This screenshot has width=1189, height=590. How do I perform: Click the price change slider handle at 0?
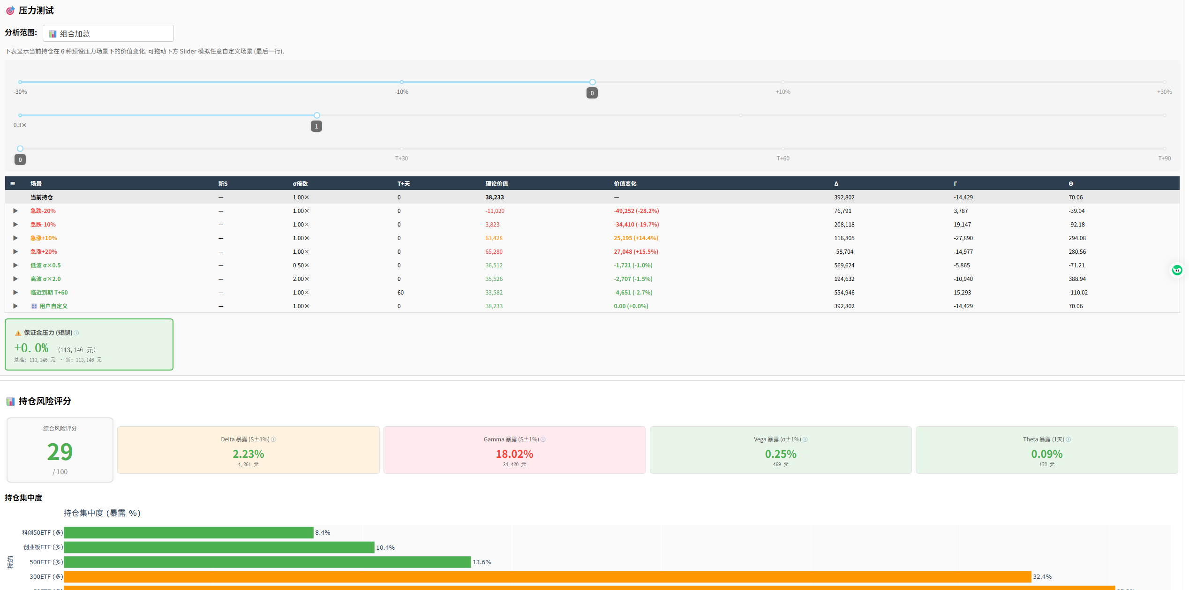[x=593, y=82]
